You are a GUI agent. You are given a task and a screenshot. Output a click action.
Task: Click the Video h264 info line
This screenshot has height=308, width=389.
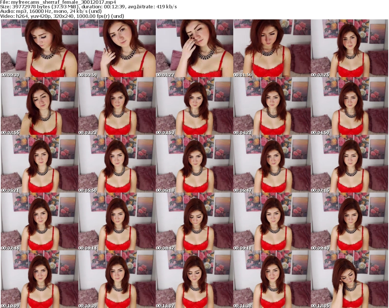(x=62, y=16)
